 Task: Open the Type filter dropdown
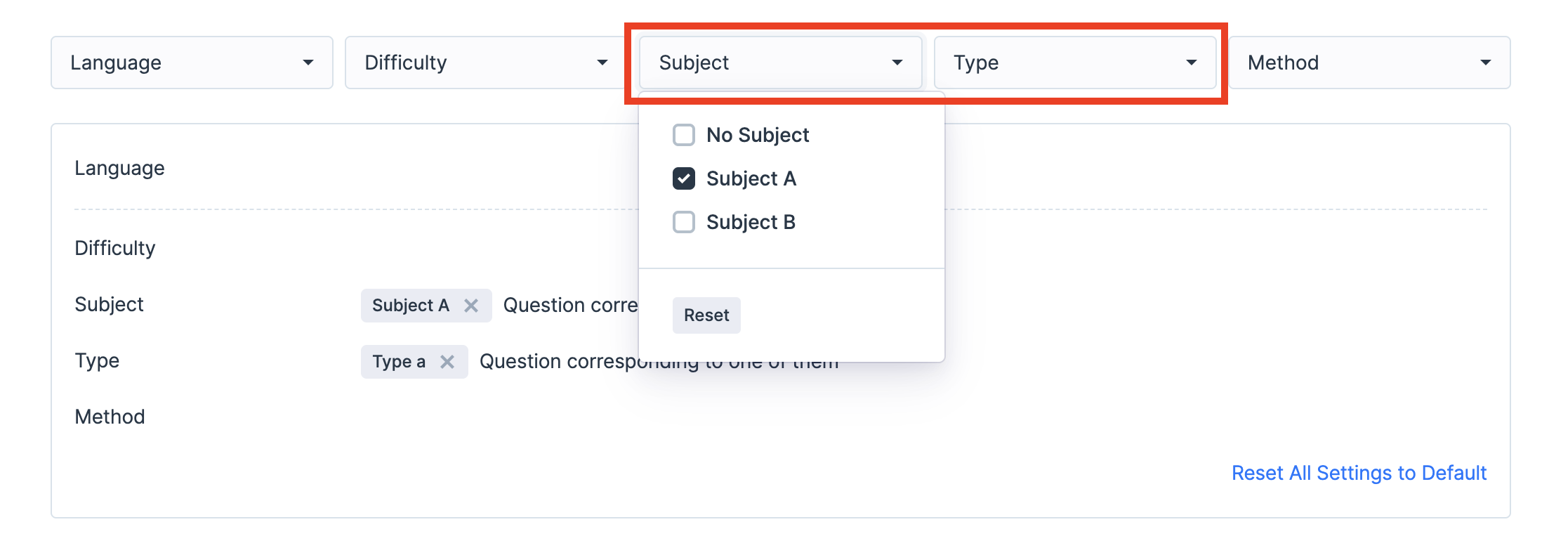(1060, 63)
